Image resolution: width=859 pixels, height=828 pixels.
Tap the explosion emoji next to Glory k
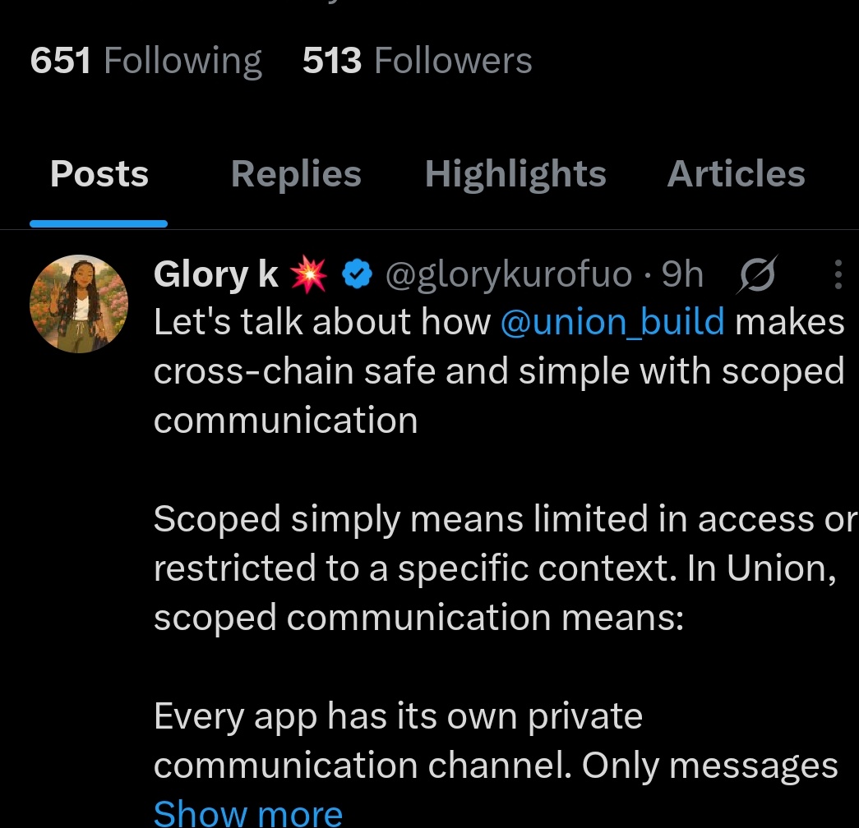(308, 274)
